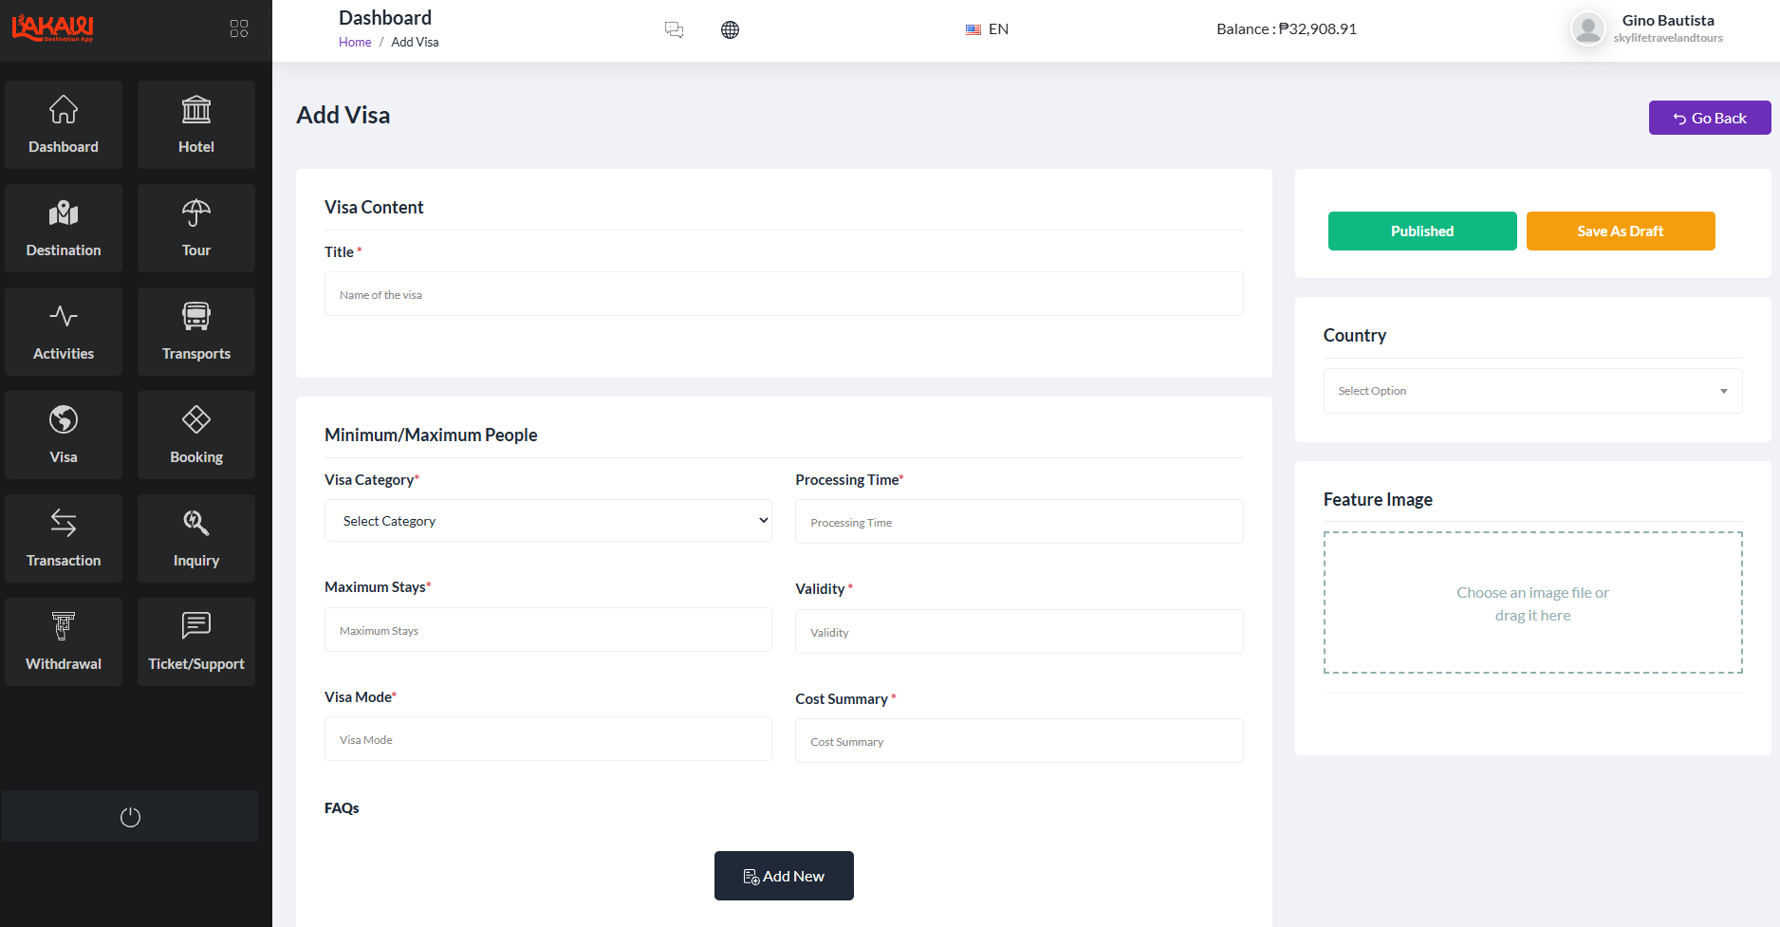Click the Go Back button

tap(1709, 118)
